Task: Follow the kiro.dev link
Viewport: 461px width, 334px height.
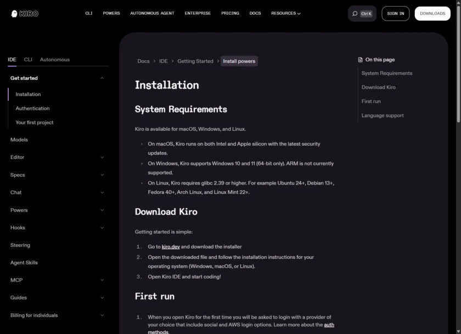Action: click(x=171, y=247)
